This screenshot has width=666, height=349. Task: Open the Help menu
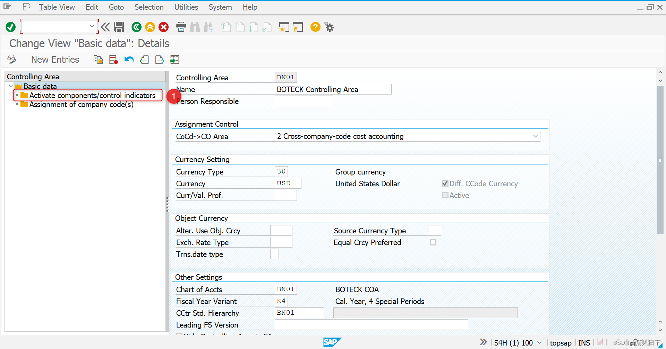click(x=250, y=7)
